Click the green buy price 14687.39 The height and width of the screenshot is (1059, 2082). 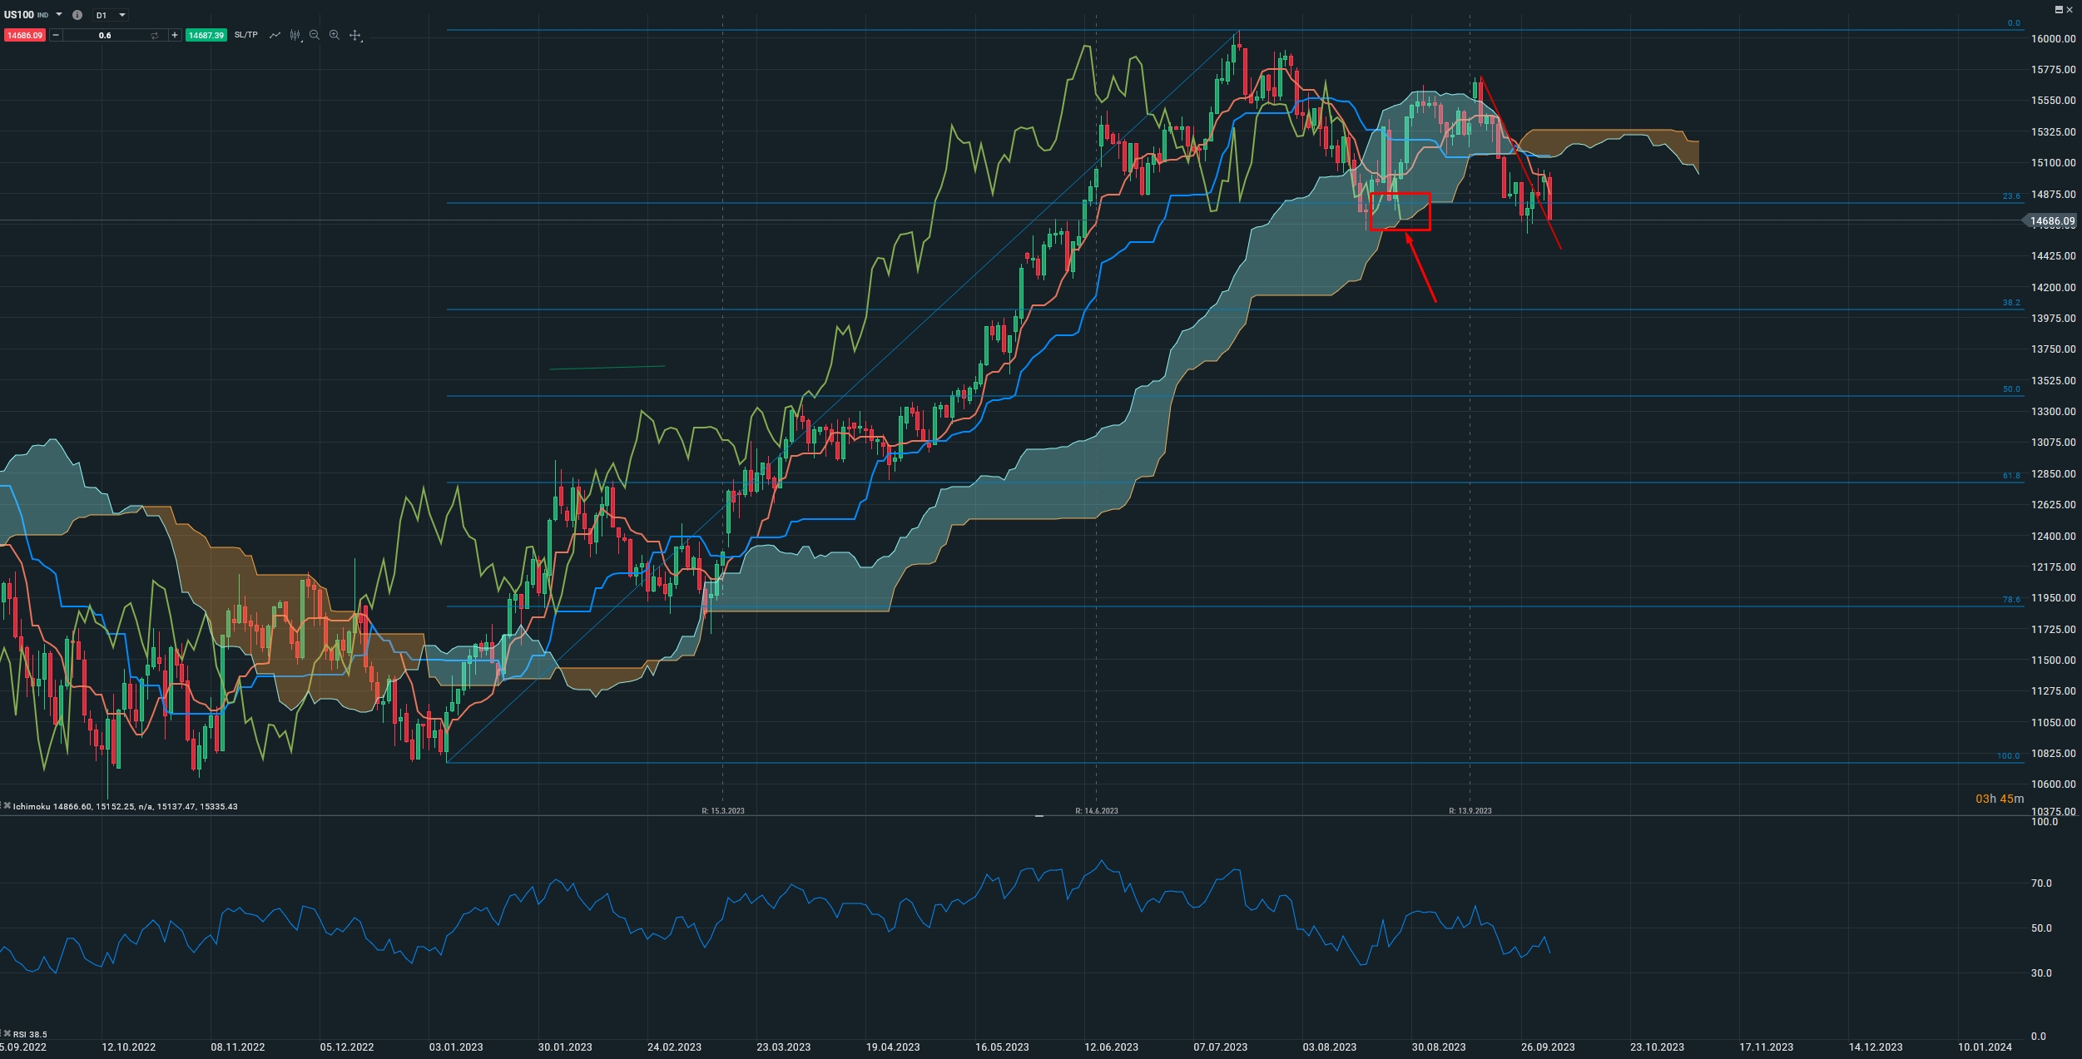pyautogui.click(x=206, y=35)
